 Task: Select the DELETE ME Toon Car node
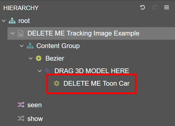click(x=97, y=83)
